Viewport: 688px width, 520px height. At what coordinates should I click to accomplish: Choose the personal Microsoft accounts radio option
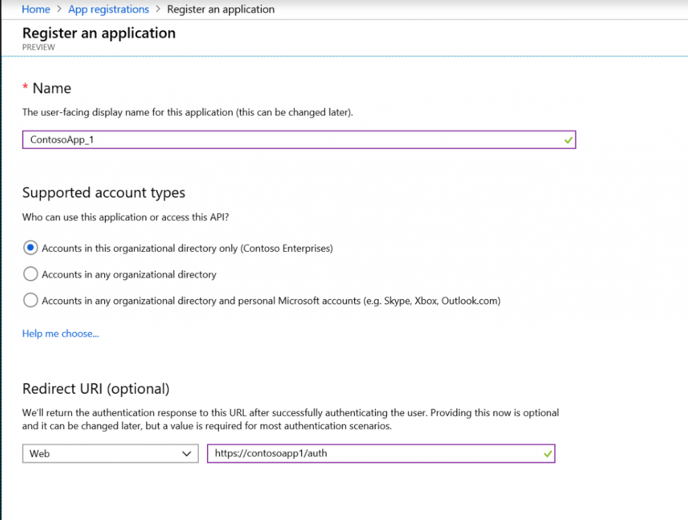click(30, 300)
